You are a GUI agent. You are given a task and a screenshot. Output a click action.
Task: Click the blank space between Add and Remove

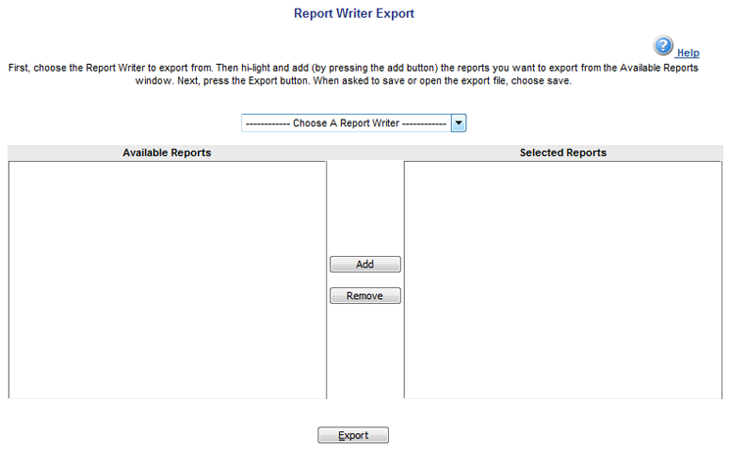tap(364, 280)
